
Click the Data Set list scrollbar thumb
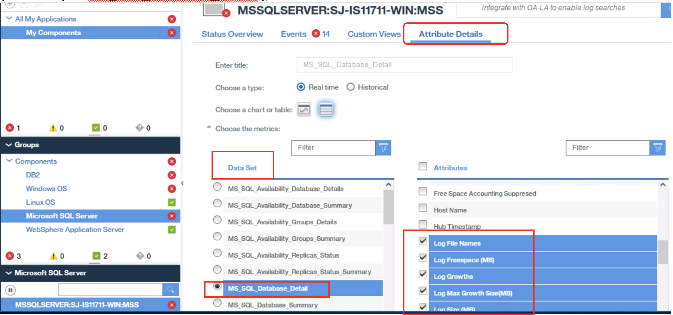388,207
